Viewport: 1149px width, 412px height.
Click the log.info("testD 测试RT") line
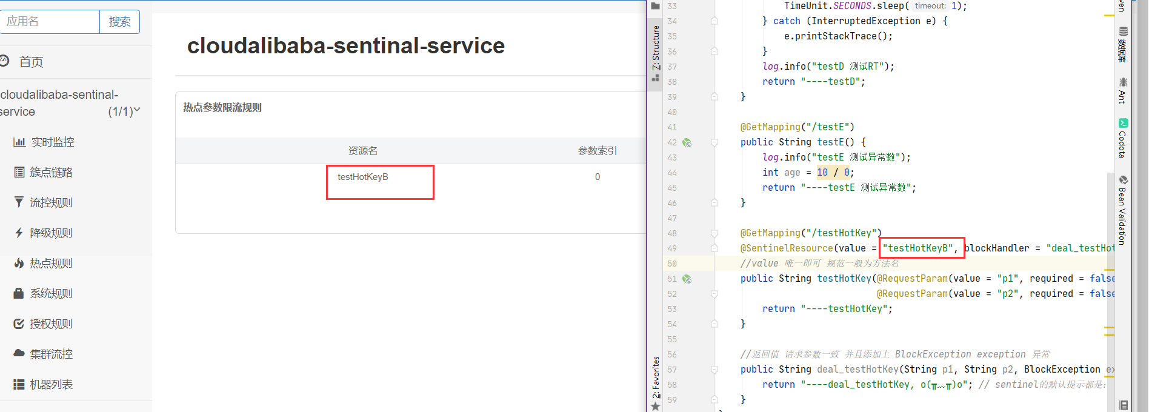click(828, 67)
